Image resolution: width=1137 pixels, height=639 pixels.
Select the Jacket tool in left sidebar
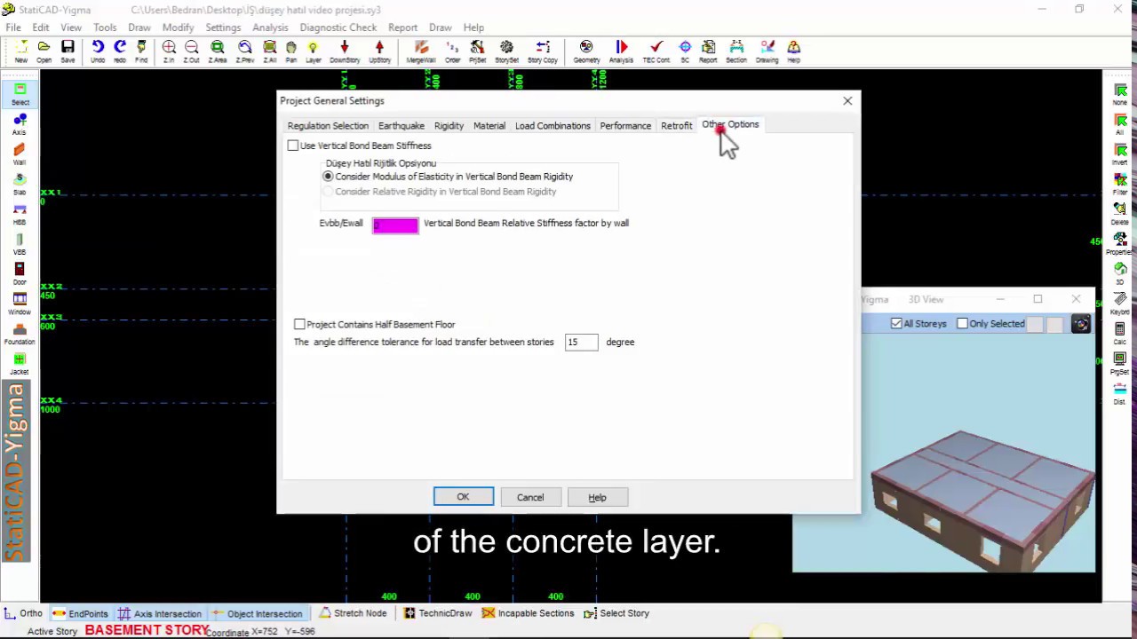pos(20,364)
